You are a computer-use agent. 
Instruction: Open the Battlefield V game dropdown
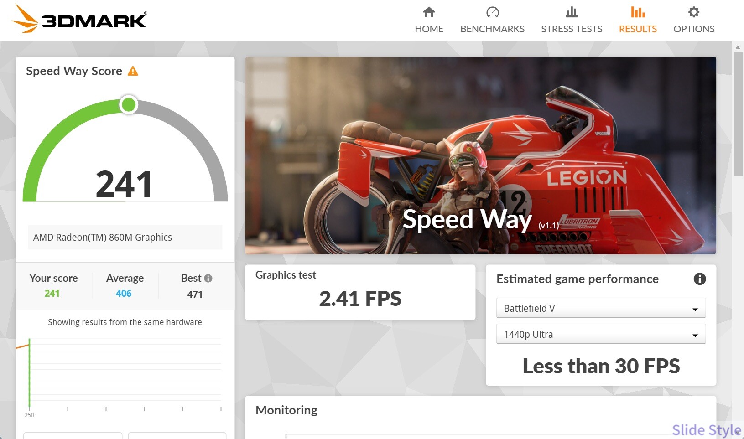601,308
